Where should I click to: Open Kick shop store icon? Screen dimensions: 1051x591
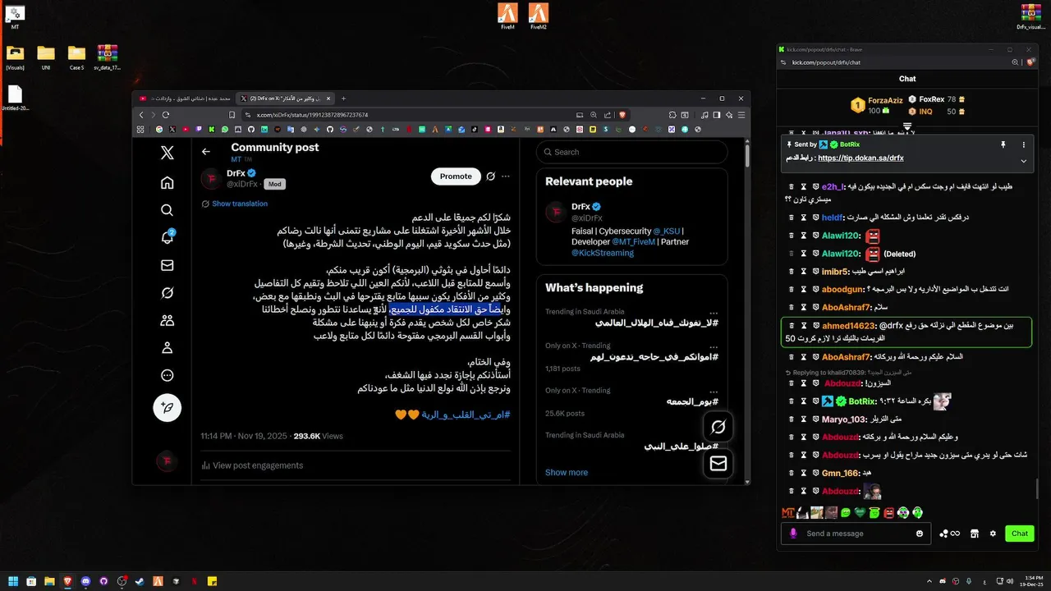click(x=974, y=534)
